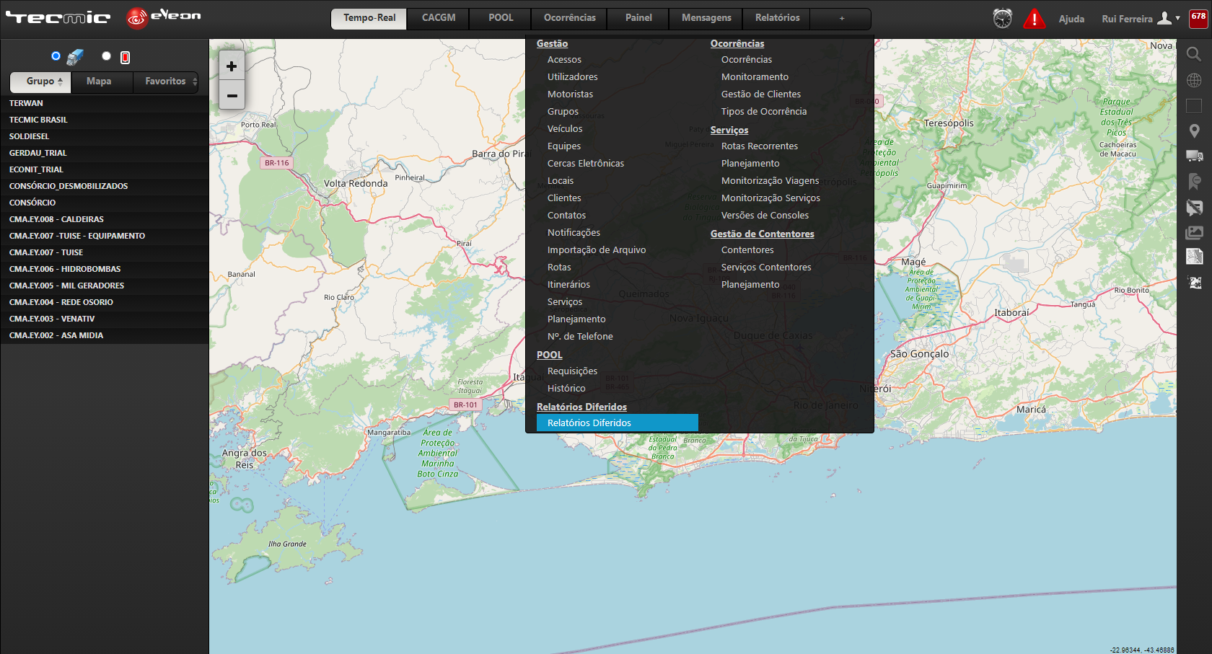The width and height of the screenshot is (1212, 654).
Task: Click the location pin marker icon
Action: tap(1194, 131)
